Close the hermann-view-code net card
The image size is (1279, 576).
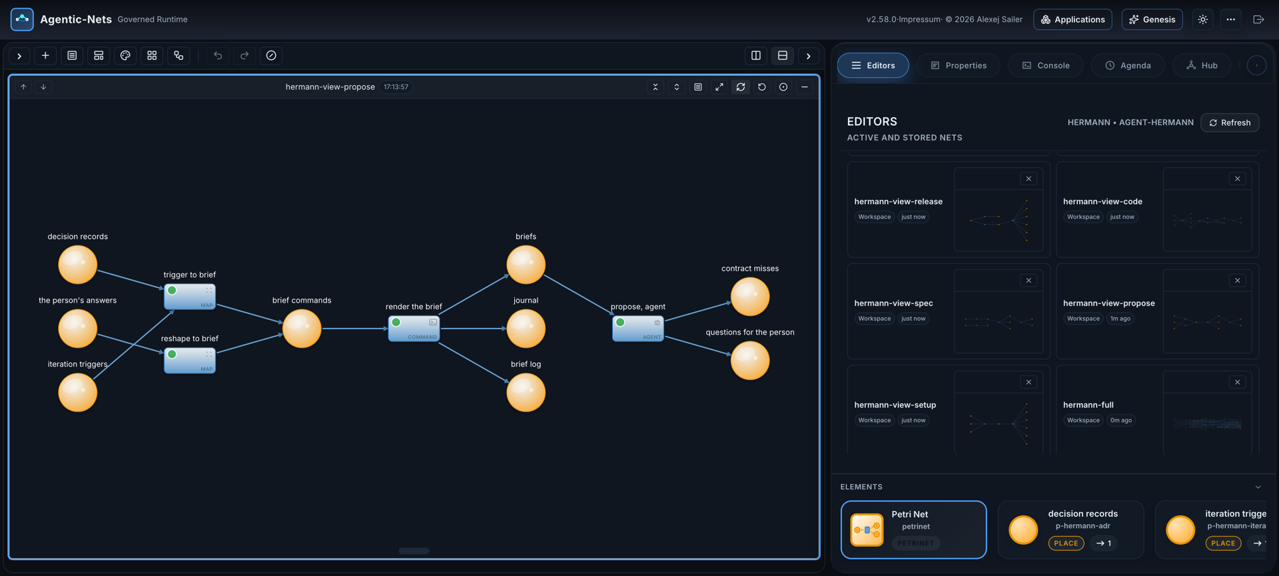[x=1238, y=179]
